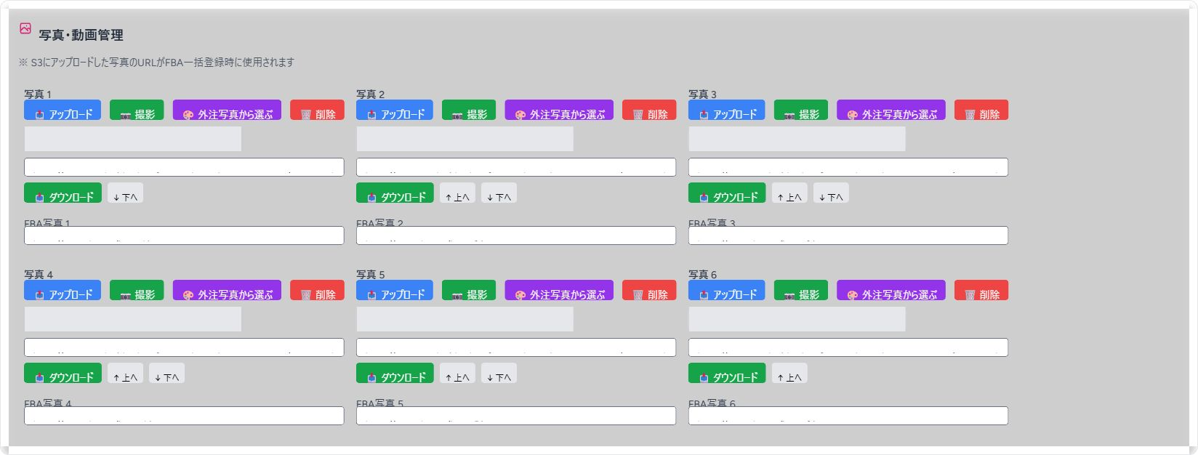This screenshot has width=1198, height=455.
Task: Open 外注写真から選ぶ for 写真 3
Action: click(x=891, y=110)
